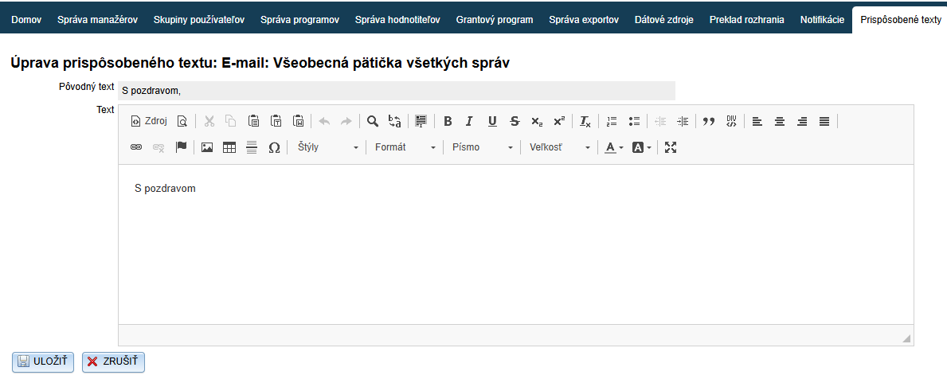This screenshot has width=947, height=379.
Task: Click the Select All icon
Action: [421, 121]
